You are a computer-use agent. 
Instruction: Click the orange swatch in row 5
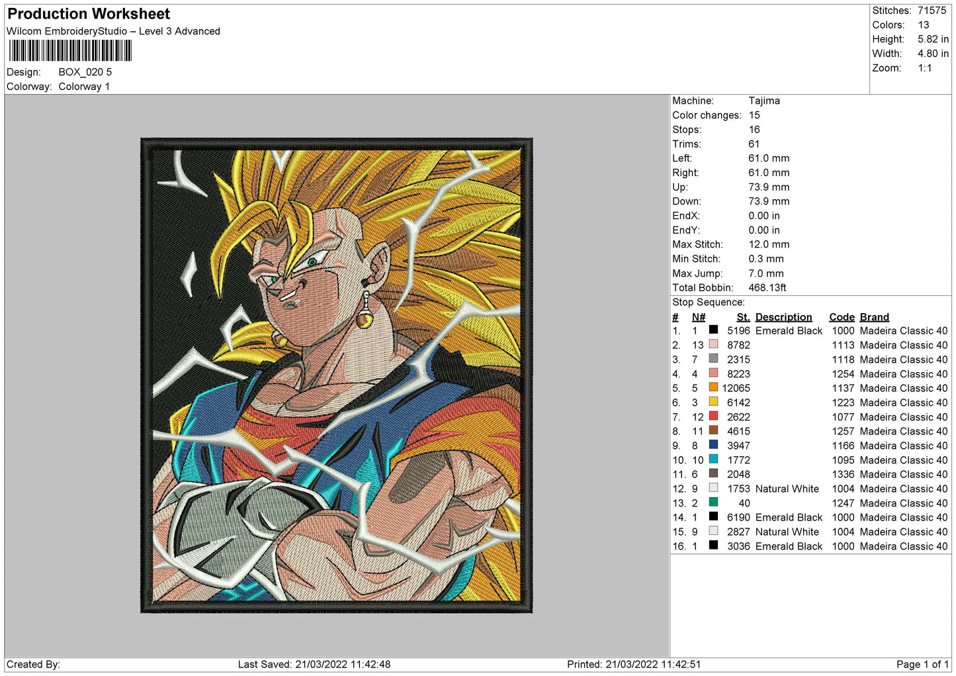point(713,387)
